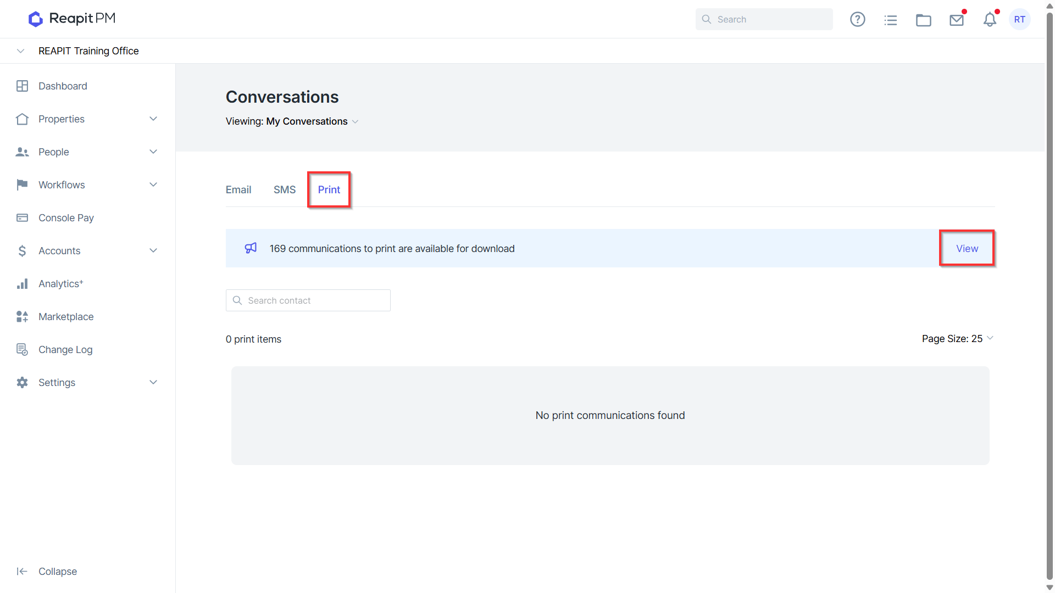Open the folder icon in top bar
This screenshot has height=593, width=1055.
tap(923, 20)
